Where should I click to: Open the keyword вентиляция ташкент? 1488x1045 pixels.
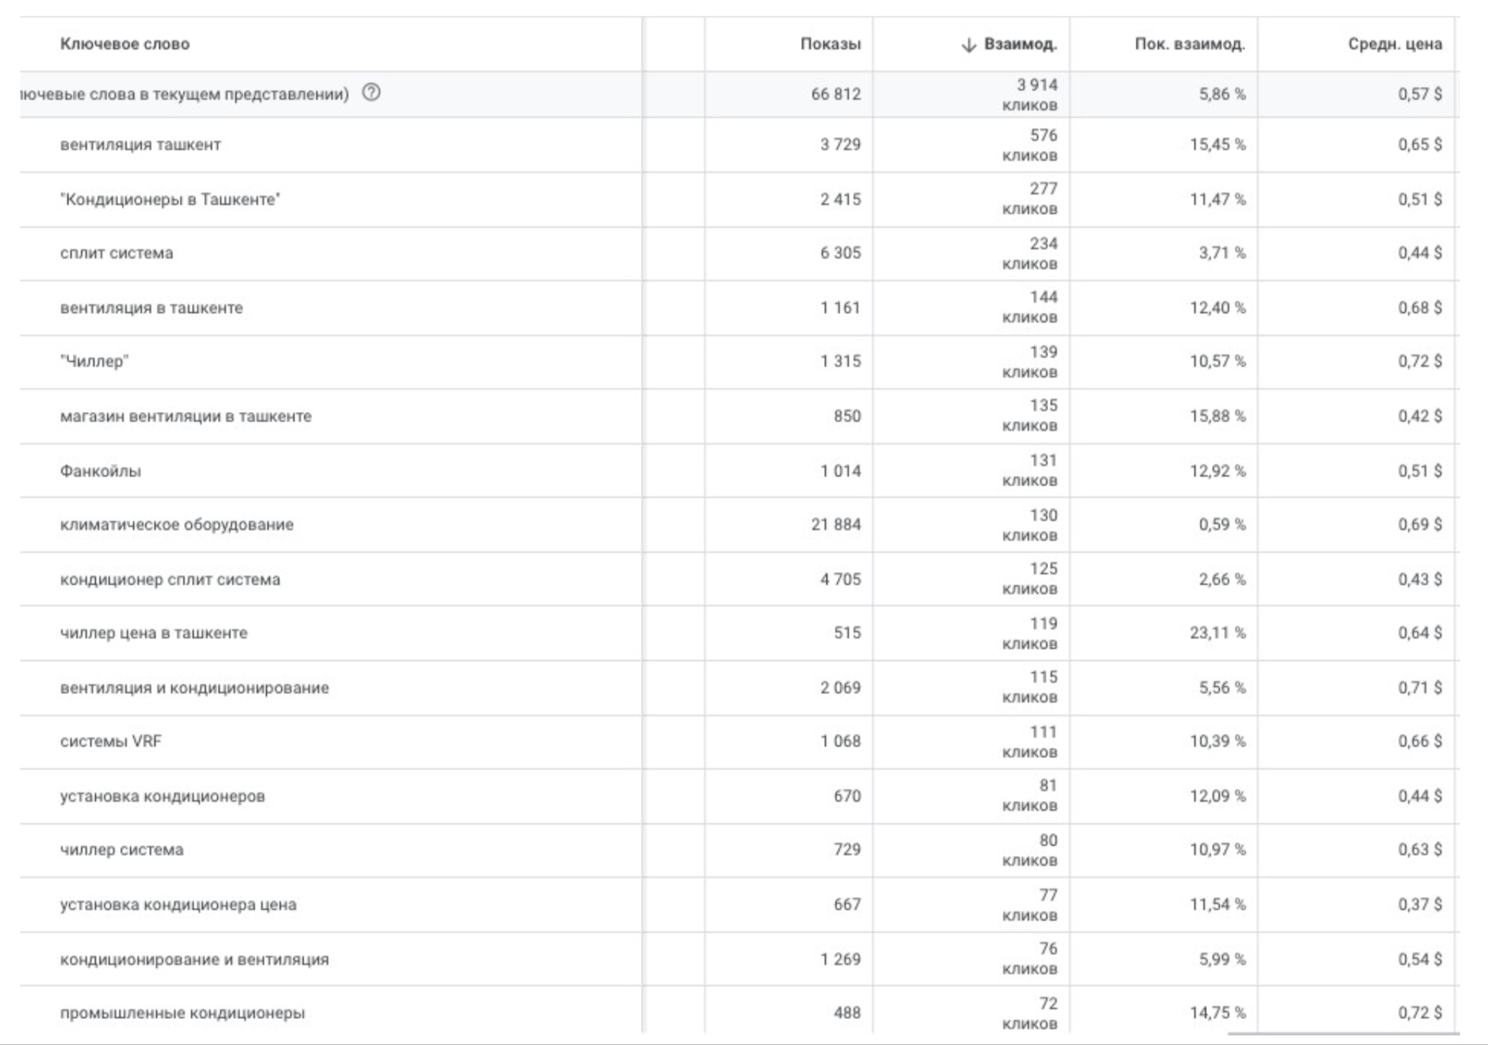(x=140, y=144)
